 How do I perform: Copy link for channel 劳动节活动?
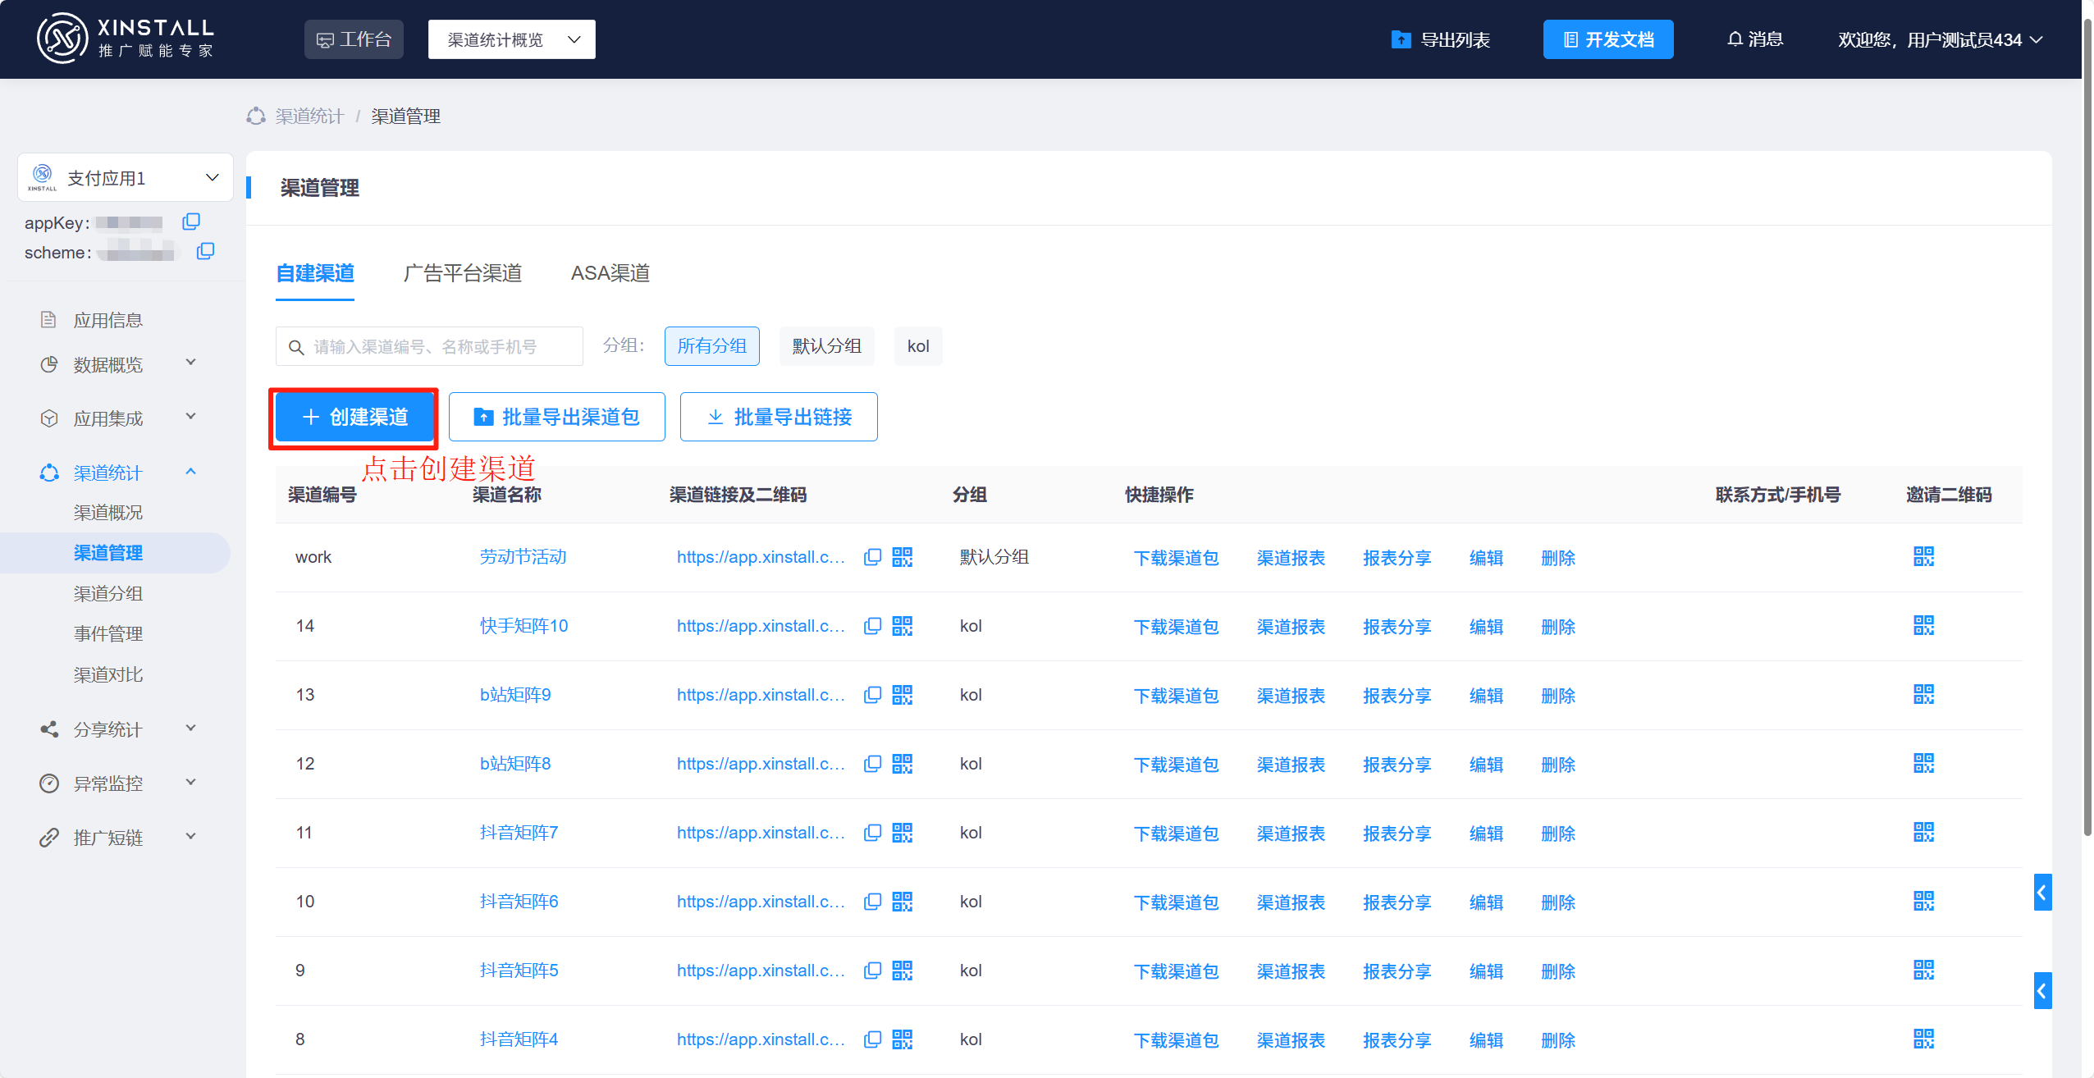872,557
